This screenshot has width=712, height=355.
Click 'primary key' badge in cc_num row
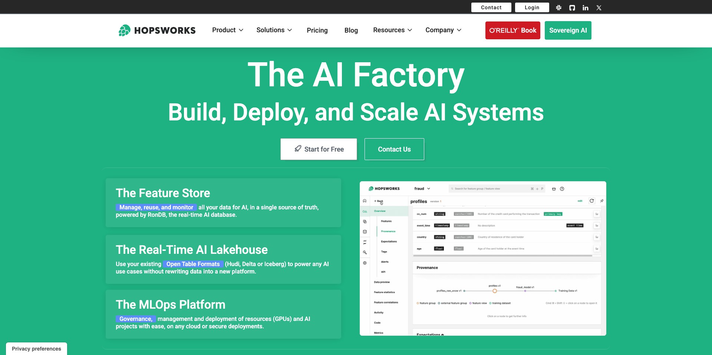point(553,214)
